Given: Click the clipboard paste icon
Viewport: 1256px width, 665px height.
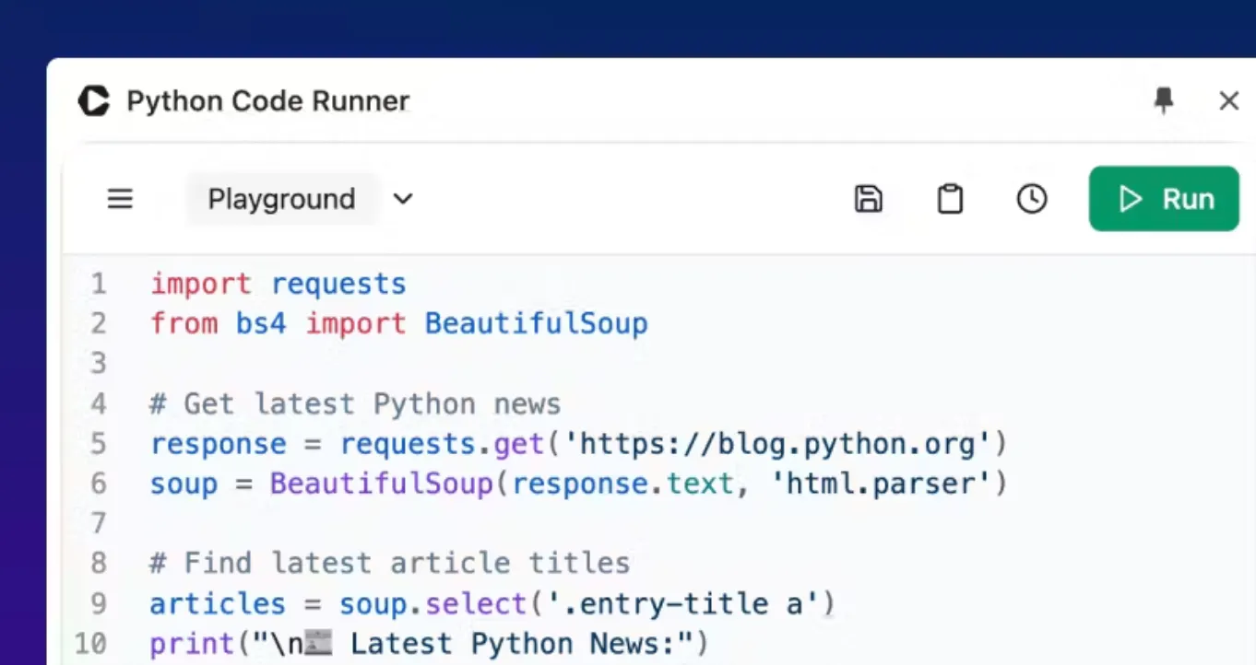Looking at the screenshot, I should [x=950, y=199].
